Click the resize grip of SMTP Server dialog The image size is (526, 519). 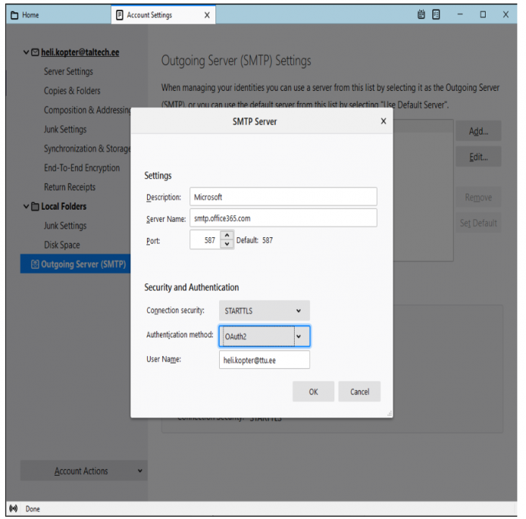point(390,414)
